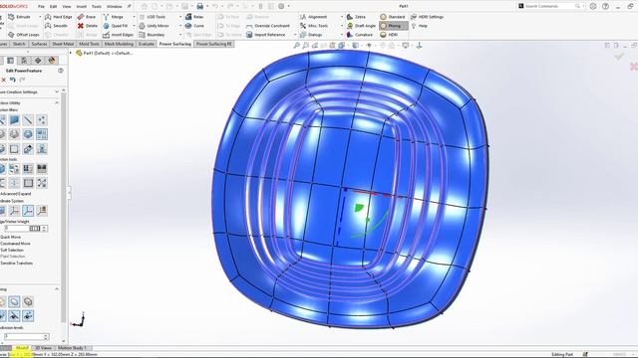This screenshot has width=638, height=358.
Task: Collapse the Creation Settings section chevron
Action: click(57, 92)
